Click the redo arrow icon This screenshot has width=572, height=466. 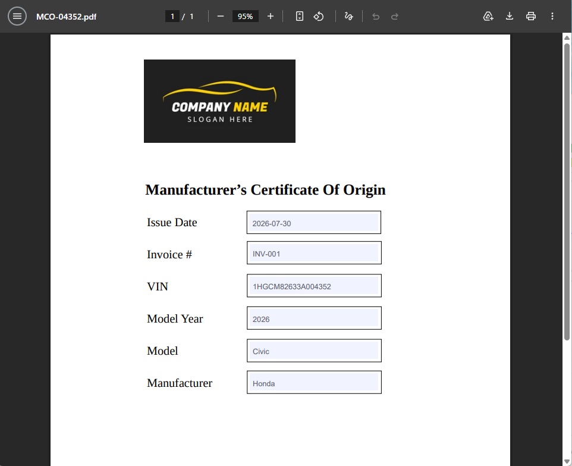[x=395, y=17]
